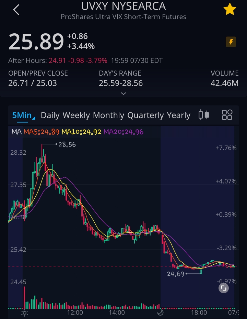Expand chart to fullscreen with round button
The height and width of the screenshot is (319, 247).
tap(224, 288)
